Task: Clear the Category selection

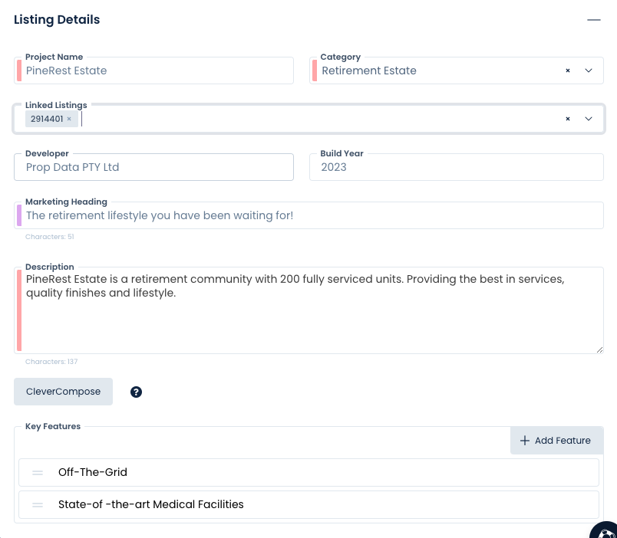Action: click(567, 71)
